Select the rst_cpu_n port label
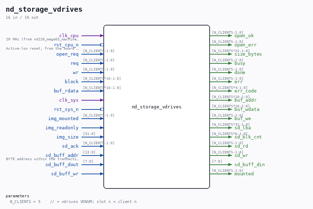This screenshot has width=313, height=209. (x=66, y=45)
